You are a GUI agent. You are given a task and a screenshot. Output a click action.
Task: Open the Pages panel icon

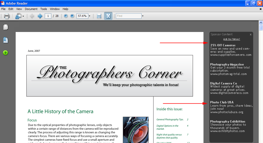pyautogui.click(x=6, y=27)
